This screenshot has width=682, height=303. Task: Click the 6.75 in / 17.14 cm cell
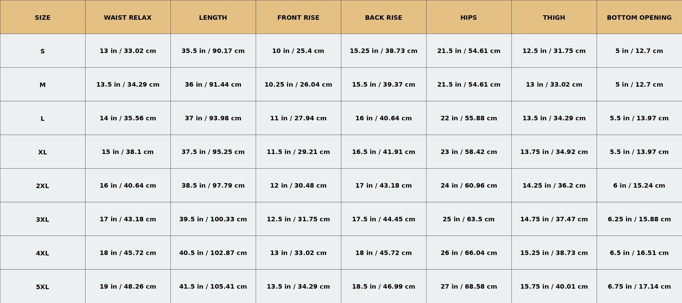pos(639,287)
